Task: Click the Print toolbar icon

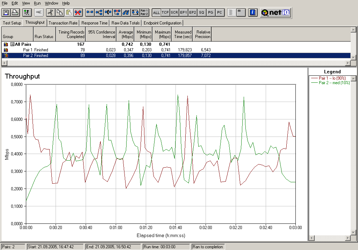Action: (x=15, y=13)
